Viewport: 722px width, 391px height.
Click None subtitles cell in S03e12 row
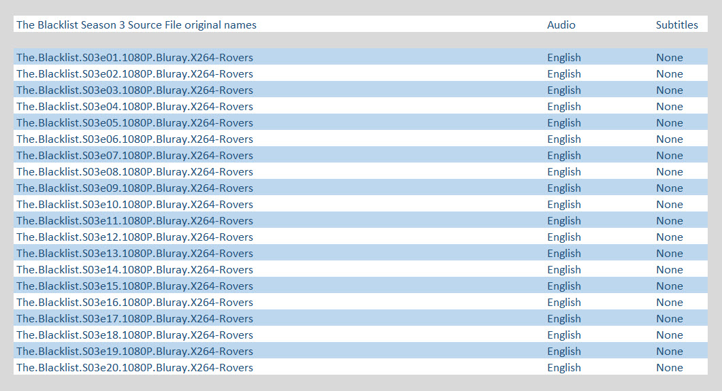670,237
